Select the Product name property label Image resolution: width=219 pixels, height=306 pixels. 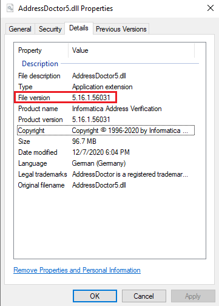tap(38, 109)
